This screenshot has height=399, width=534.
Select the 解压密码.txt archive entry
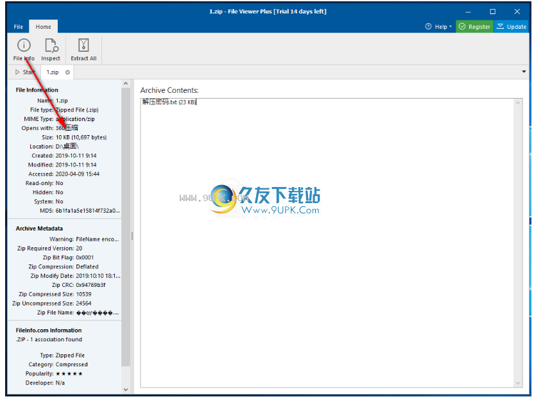tap(169, 102)
